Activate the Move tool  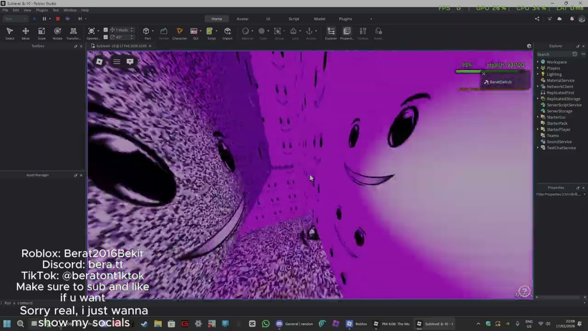pyautogui.click(x=26, y=34)
